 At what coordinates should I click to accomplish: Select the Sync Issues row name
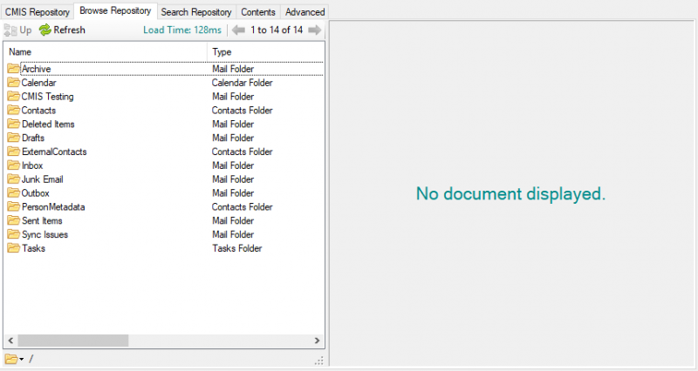[44, 234]
